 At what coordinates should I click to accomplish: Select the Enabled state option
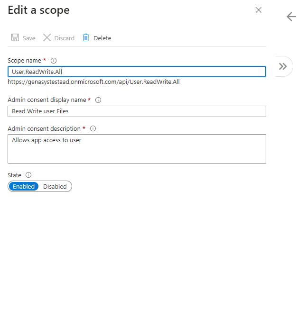pyautogui.click(x=24, y=186)
